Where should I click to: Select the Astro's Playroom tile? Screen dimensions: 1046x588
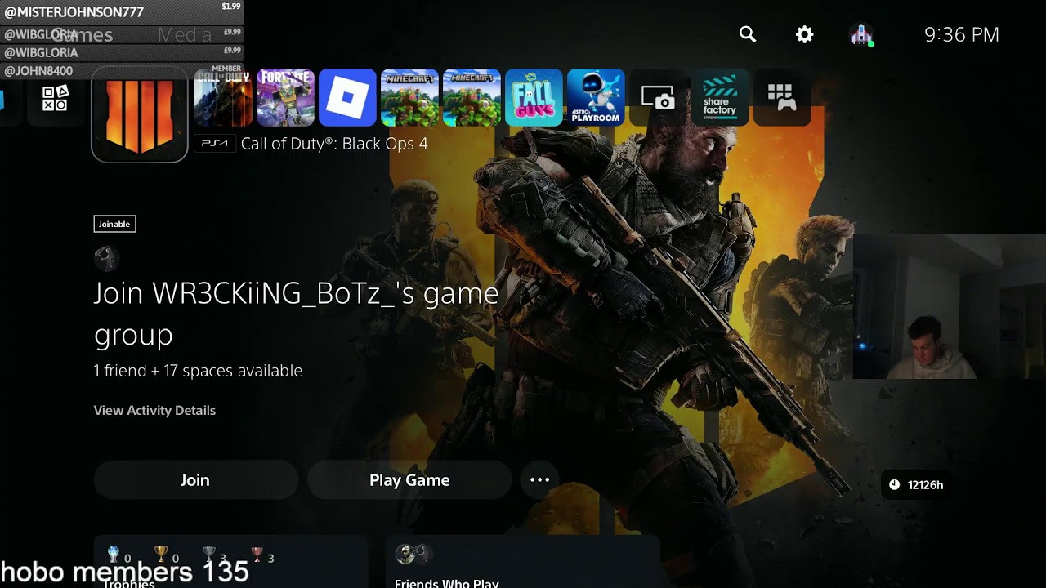(x=596, y=98)
